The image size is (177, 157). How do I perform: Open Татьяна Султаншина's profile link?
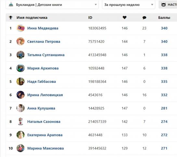(46, 55)
